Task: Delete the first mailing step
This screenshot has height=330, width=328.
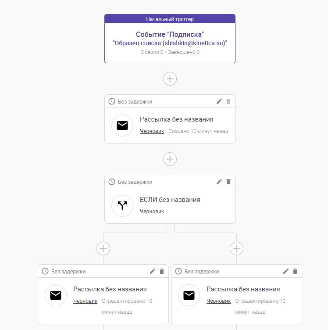Action: [228, 101]
